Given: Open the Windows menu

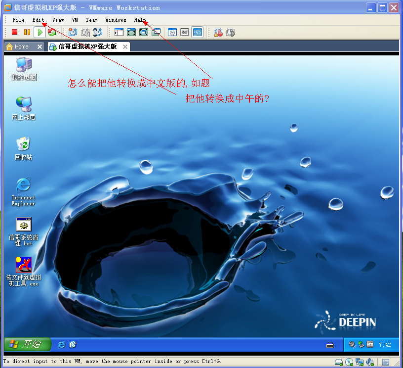Looking at the screenshot, I should click(x=116, y=20).
